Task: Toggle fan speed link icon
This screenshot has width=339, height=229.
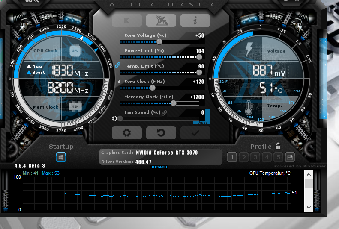Action: [164, 113]
